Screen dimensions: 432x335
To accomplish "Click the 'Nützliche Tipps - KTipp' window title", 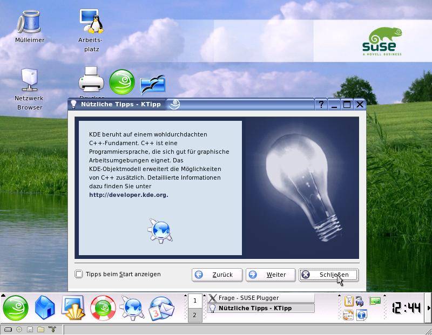I will coord(120,104).
